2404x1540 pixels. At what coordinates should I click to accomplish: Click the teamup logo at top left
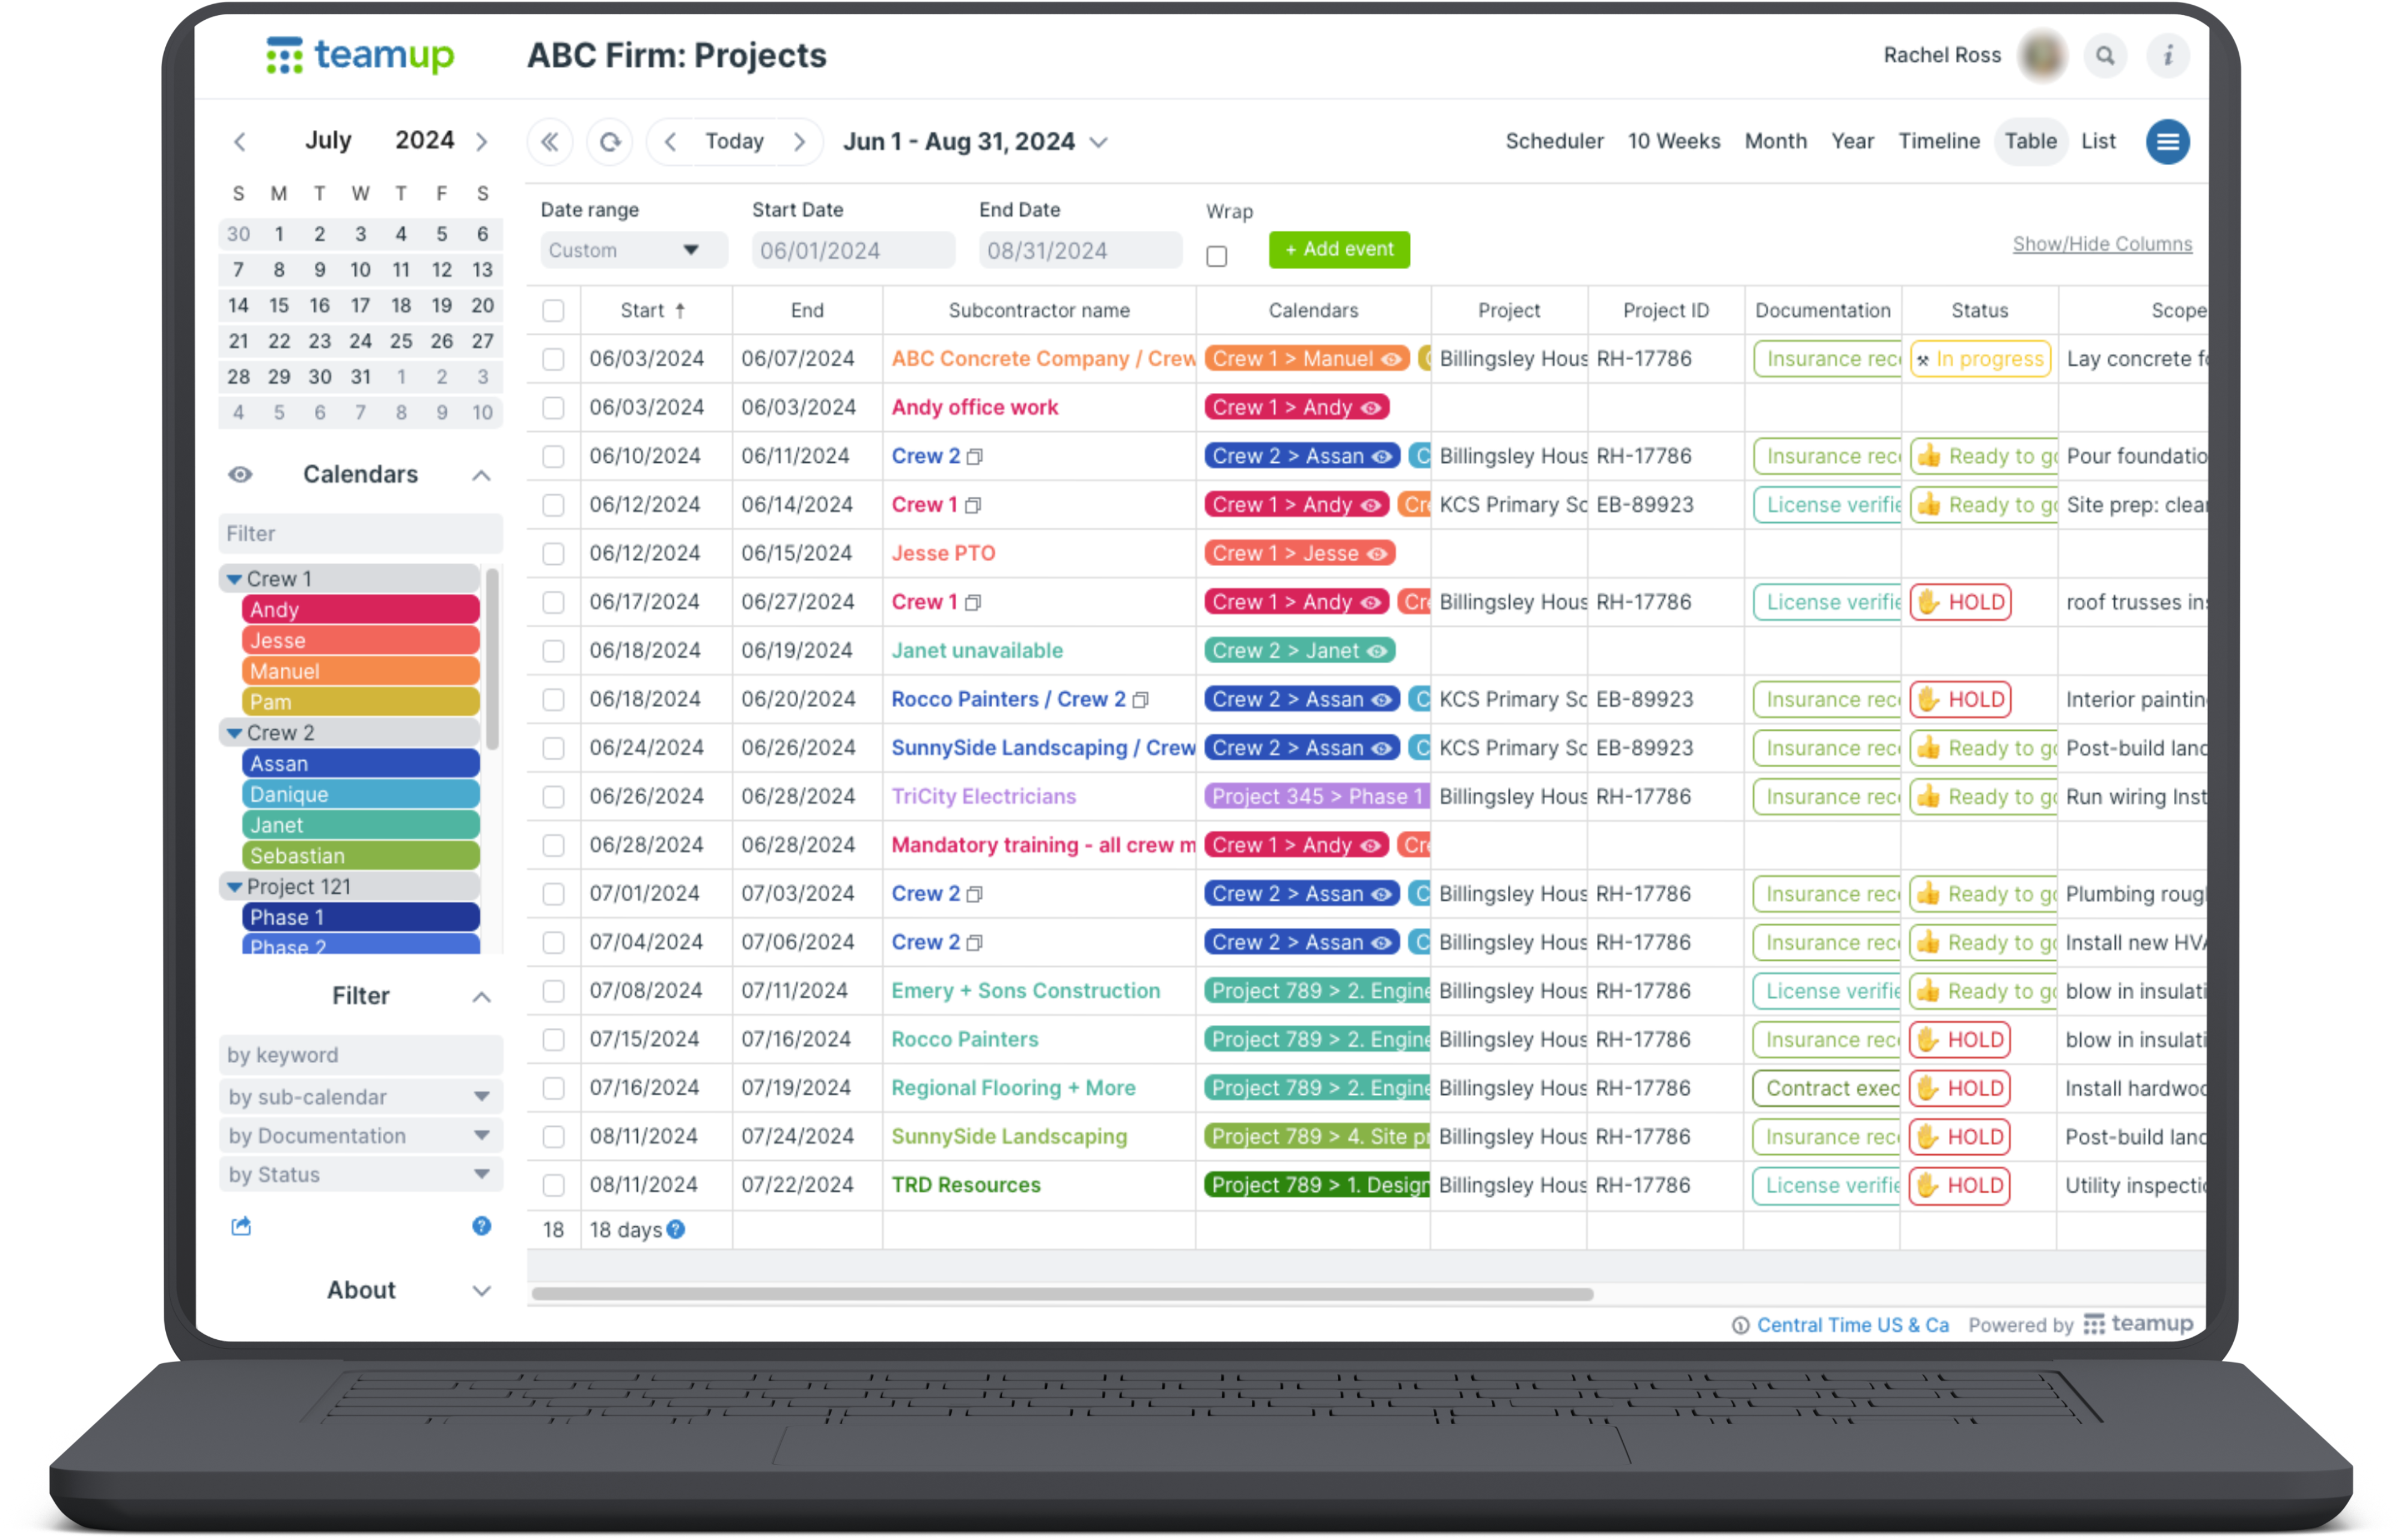coord(360,56)
